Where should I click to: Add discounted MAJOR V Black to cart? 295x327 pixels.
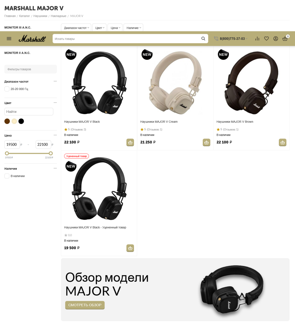pyautogui.click(x=130, y=248)
